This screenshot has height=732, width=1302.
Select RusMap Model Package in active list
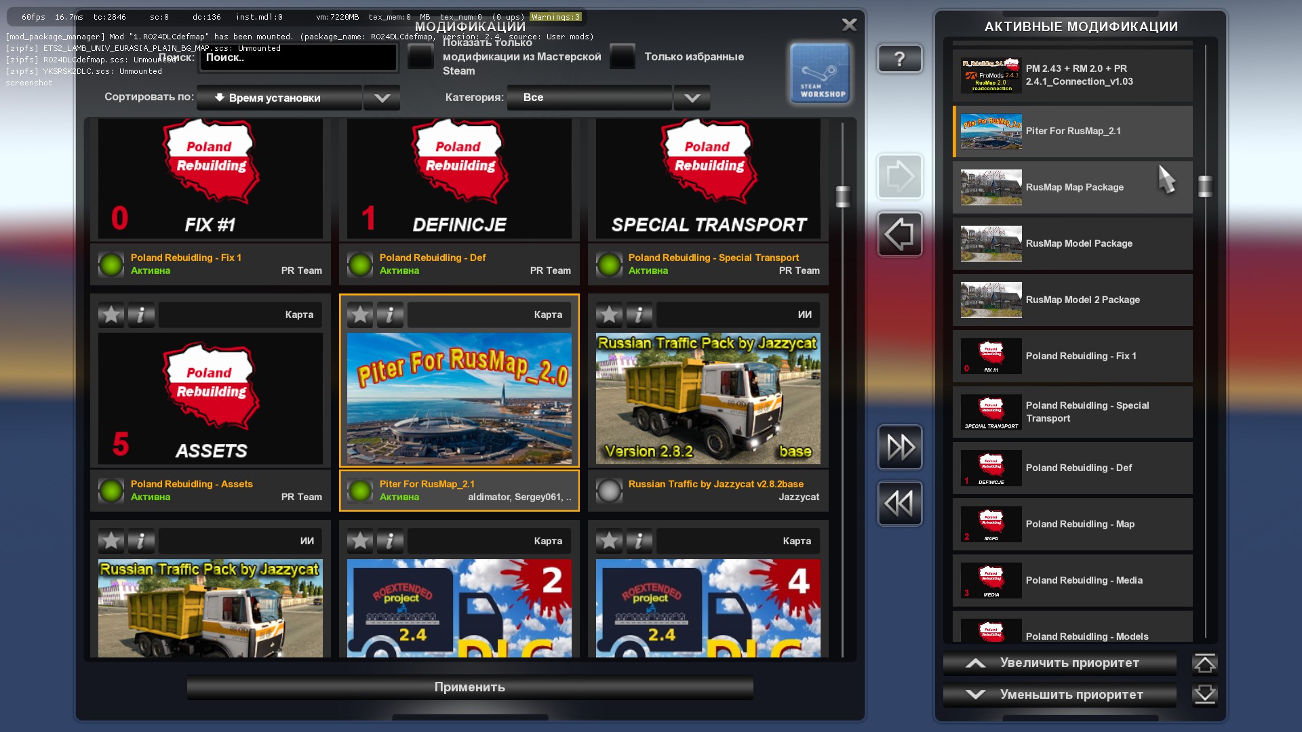pyautogui.click(x=1072, y=244)
